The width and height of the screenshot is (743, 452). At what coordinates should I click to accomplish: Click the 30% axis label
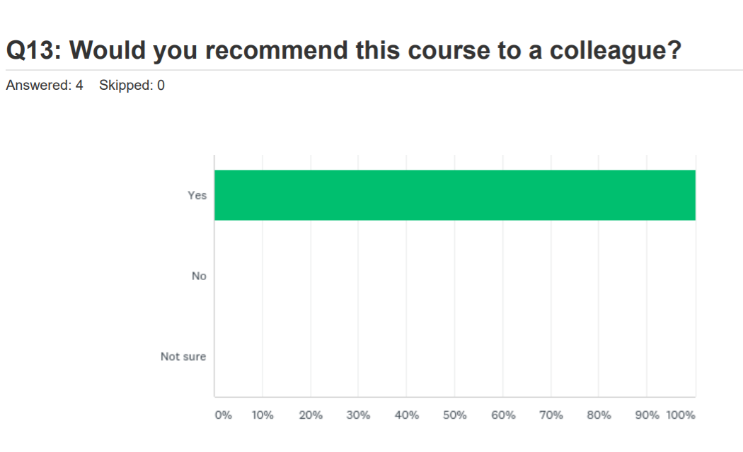coord(359,415)
